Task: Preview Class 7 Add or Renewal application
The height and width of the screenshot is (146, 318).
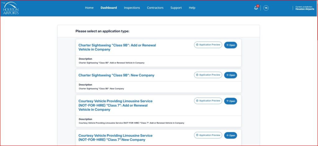Action: tap(208, 101)
